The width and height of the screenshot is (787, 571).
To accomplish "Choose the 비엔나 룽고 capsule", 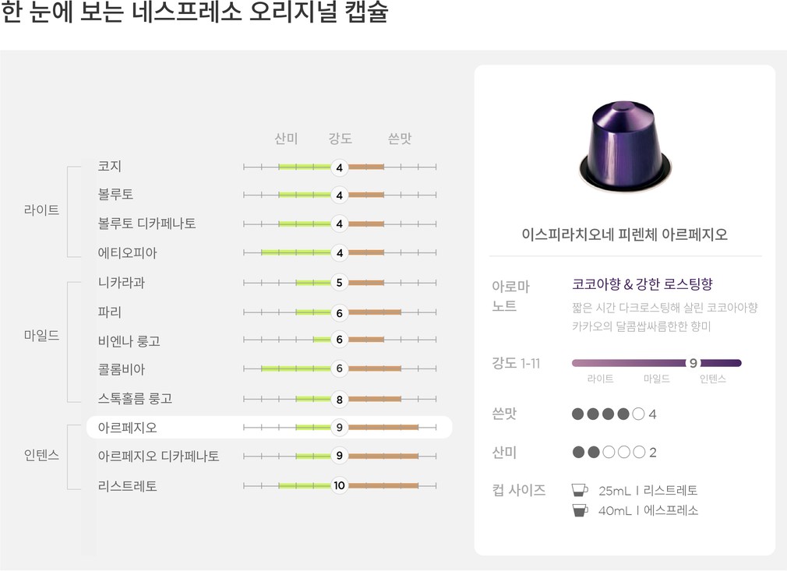I will [x=129, y=340].
